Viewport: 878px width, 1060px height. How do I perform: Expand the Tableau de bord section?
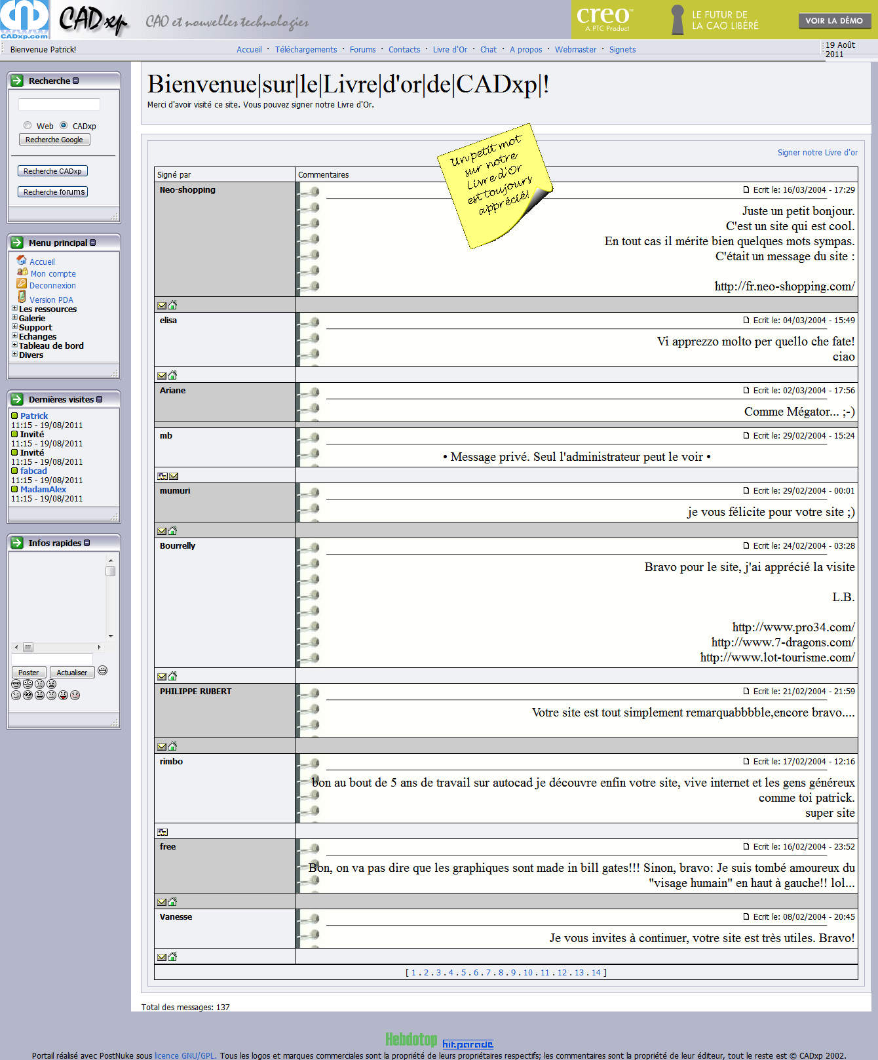click(14, 345)
